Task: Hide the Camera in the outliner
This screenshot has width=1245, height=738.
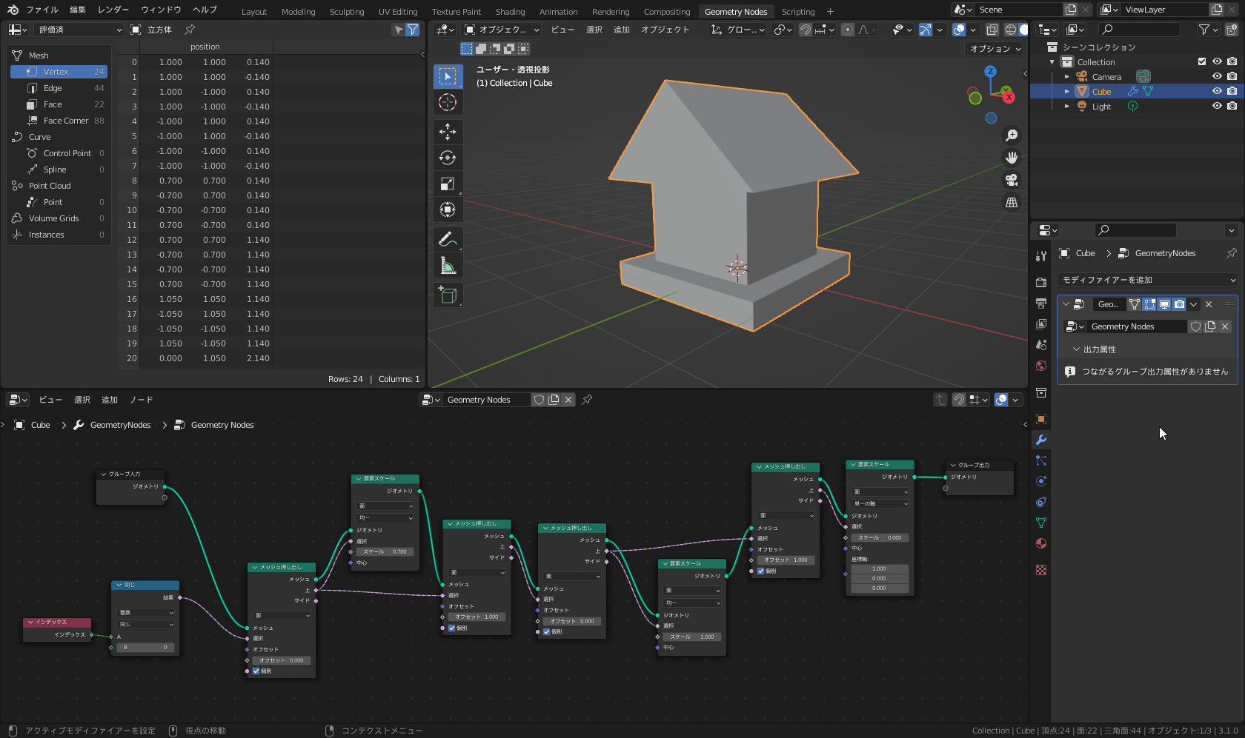Action: click(x=1217, y=76)
